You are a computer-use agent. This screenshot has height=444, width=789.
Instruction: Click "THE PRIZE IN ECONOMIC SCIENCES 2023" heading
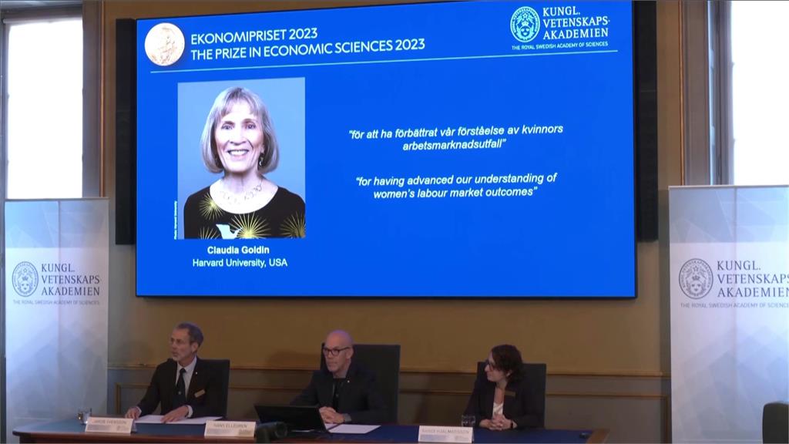[x=307, y=49]
